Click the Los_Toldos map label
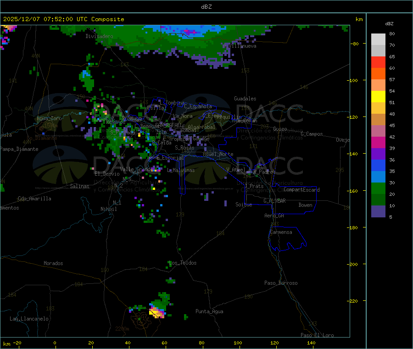Screen dimensions: 413x349 coord(183,263)
